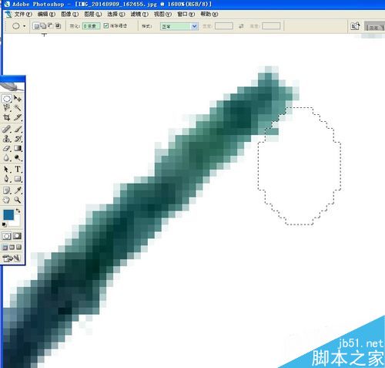Select the Magic Wand tool
Image resolution: width=385 pixels, height=368 pixels.
(x=18, y=108)
